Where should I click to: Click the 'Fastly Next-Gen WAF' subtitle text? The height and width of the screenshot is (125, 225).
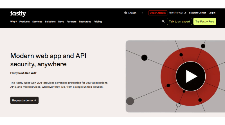tap(24, 73)
